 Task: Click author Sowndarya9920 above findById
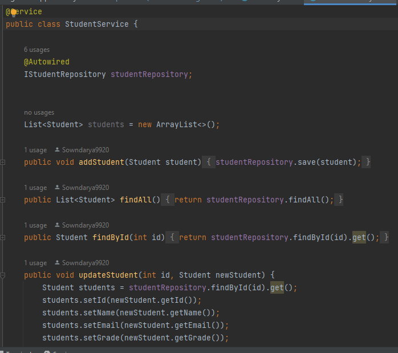click(x=86, y=225)
